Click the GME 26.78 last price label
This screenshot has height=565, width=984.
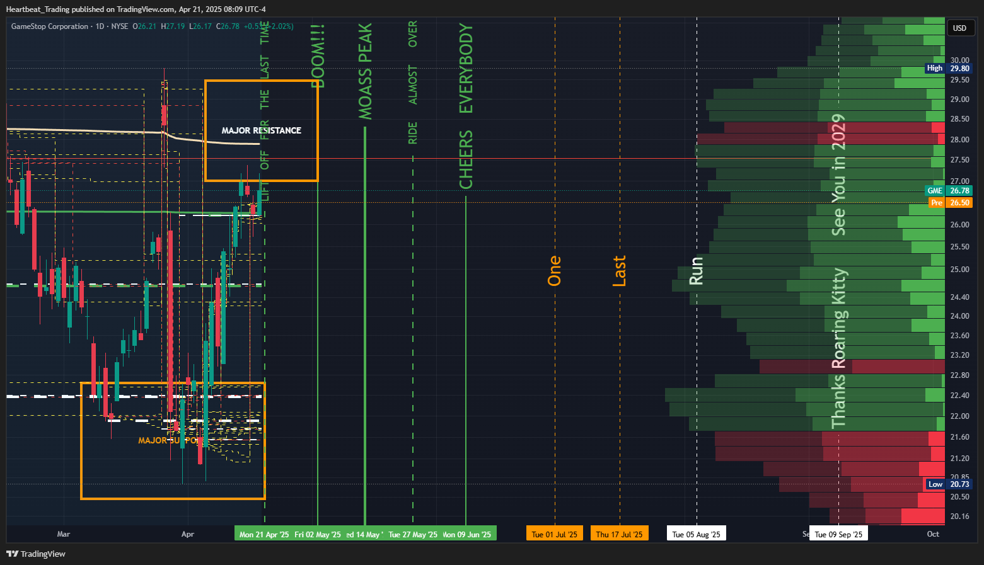[x=948, y=190]
